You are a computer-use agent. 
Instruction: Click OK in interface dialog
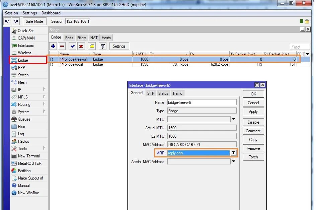[x=253, y=94]
